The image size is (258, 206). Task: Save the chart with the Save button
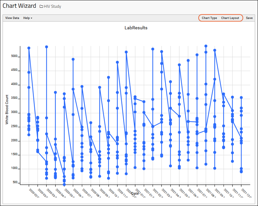point(249,18)
